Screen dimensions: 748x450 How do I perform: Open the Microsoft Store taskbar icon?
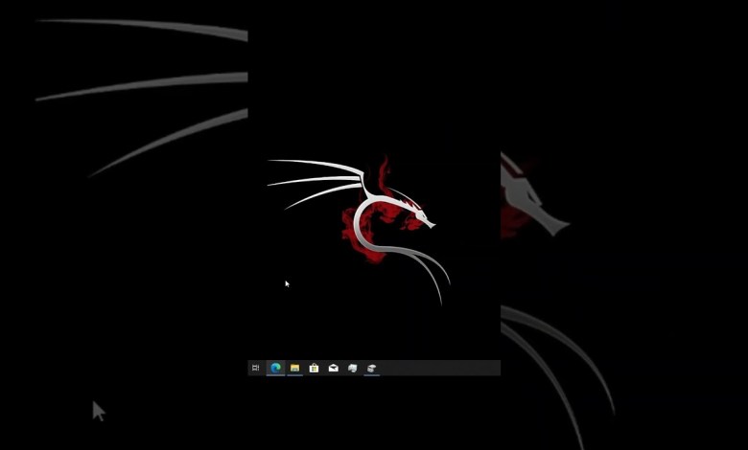point(314,368)
